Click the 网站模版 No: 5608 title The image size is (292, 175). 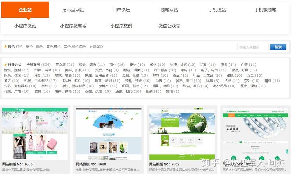click(91, 164)
